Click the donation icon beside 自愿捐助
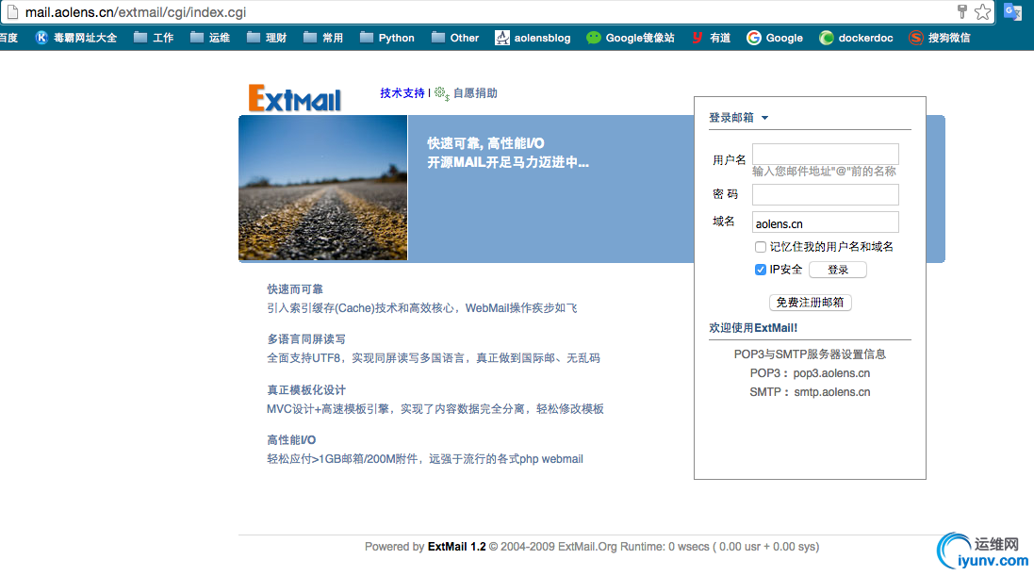The height and width of the screenshot is (576, 1034). pos(441,93)
